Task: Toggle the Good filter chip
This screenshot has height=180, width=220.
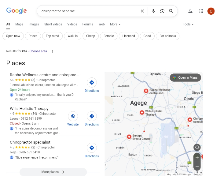Action: 147,36
